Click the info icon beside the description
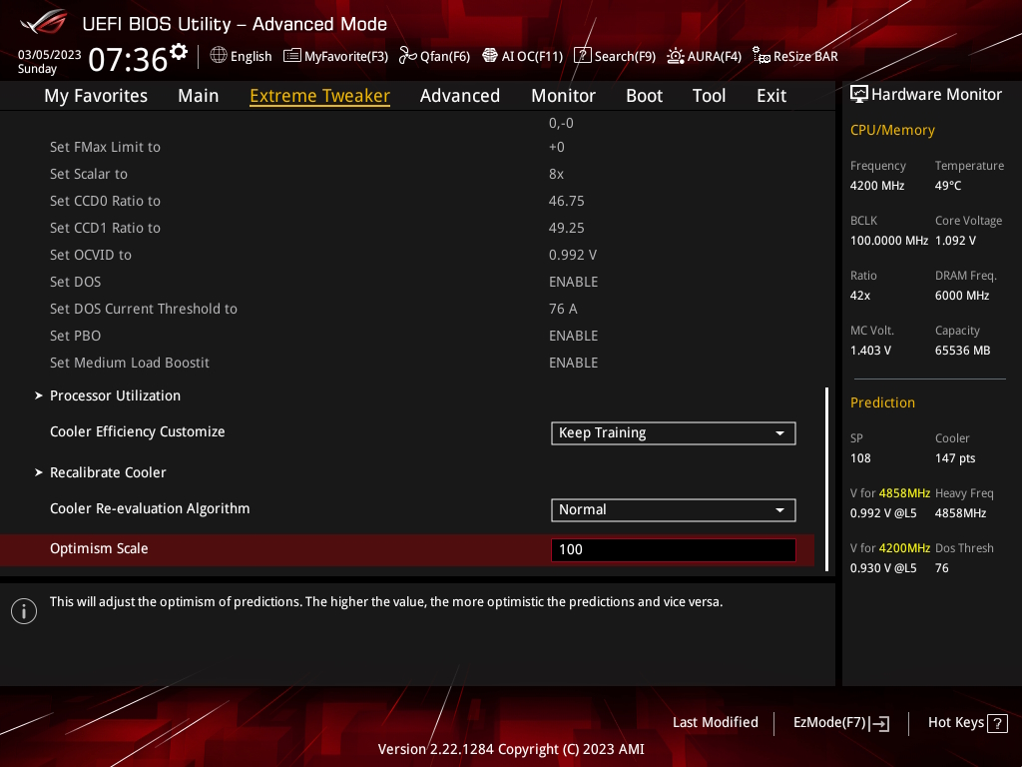This screenshot has width=1022, height=767. click(x=24, y=611)
